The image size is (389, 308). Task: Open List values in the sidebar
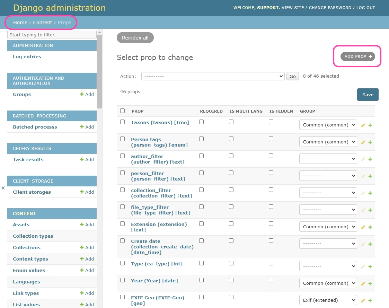26,305
